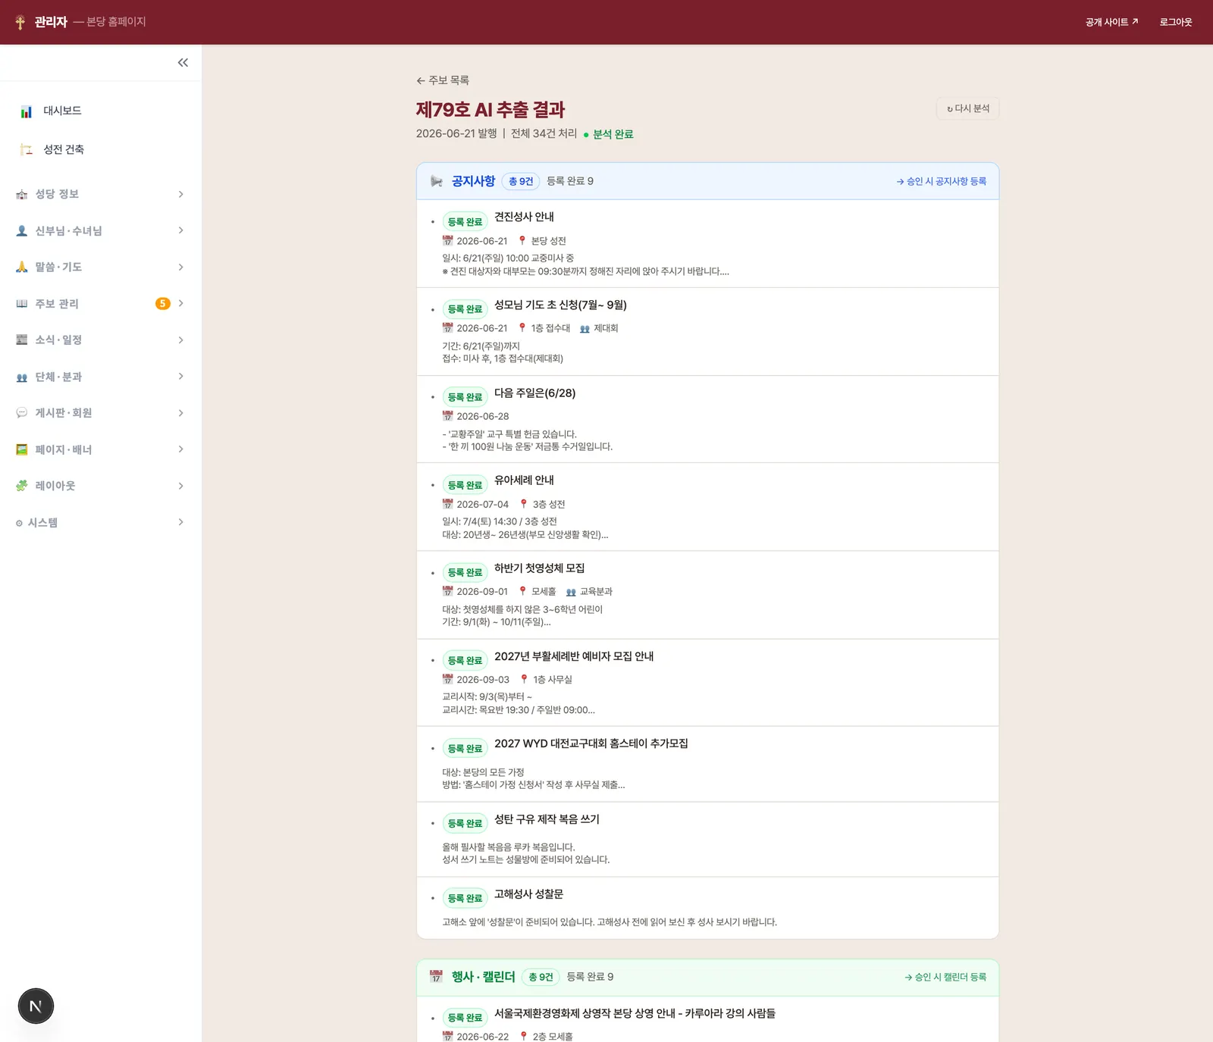
Task: Click calendar icon beside 2026-06-28 date
Action: tap(447, 416)
